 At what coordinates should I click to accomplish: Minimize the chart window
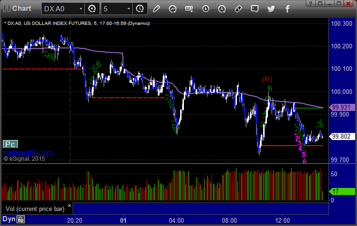(x=329, y=3)
